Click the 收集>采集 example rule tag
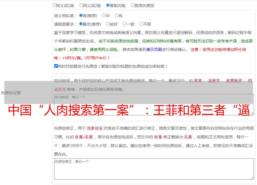This screenshot has width=257, height=185. (x=84, y=137)
